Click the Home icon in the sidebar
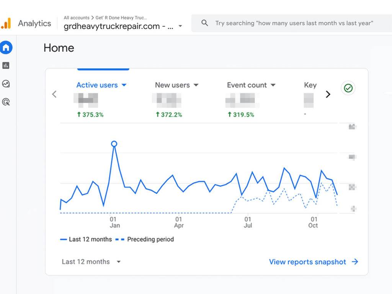The image size is (392, 294). pos(6,47)
